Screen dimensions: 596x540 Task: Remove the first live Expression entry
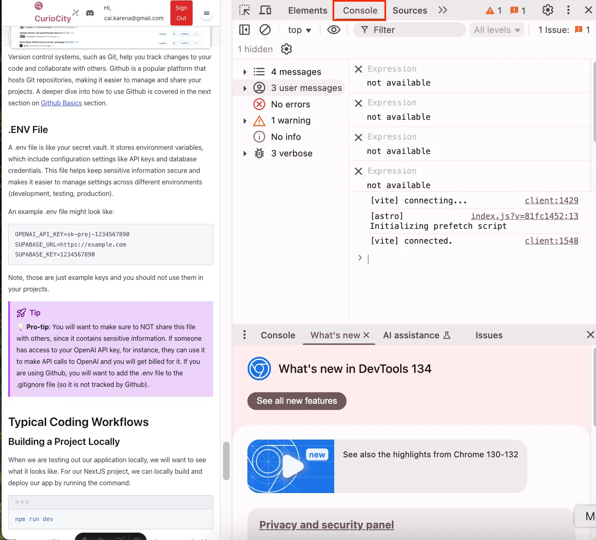(359, 69)
